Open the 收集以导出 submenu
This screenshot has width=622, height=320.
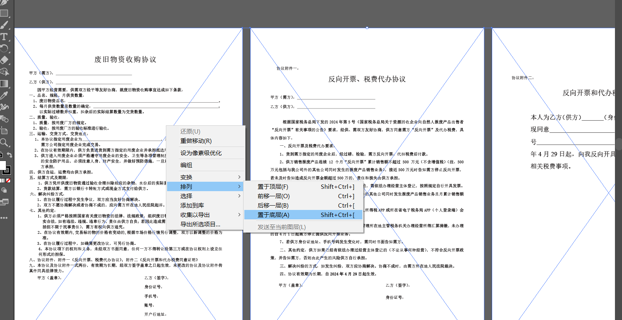click(x=206, y=215)
